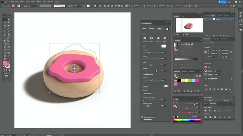Open stroke color dropdown in control bar
Image resolution: width=243 pixels, height=136 pixels.
pos(21,6)
